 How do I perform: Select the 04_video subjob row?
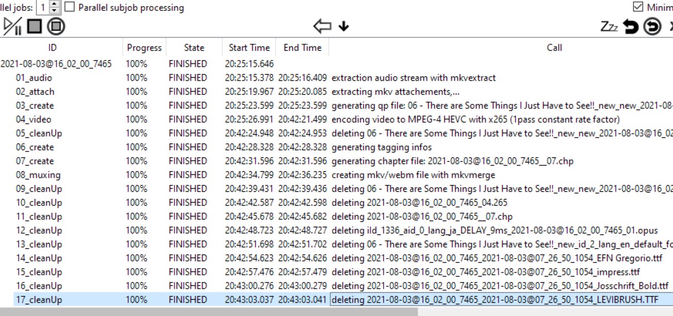pyautogui.click(x=33, y=120)
